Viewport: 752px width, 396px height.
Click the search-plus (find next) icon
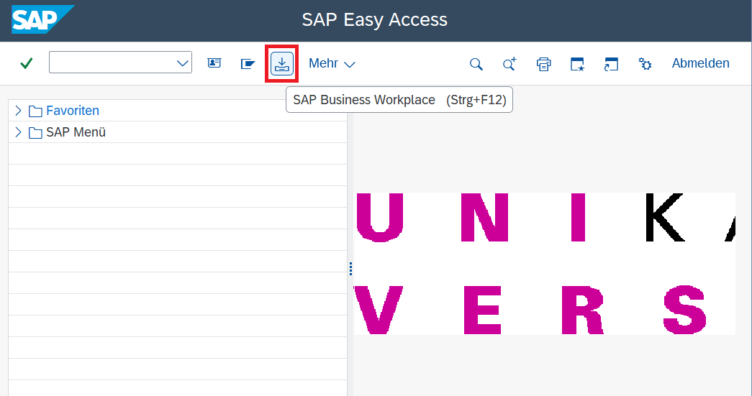click(x=509, y=64)
